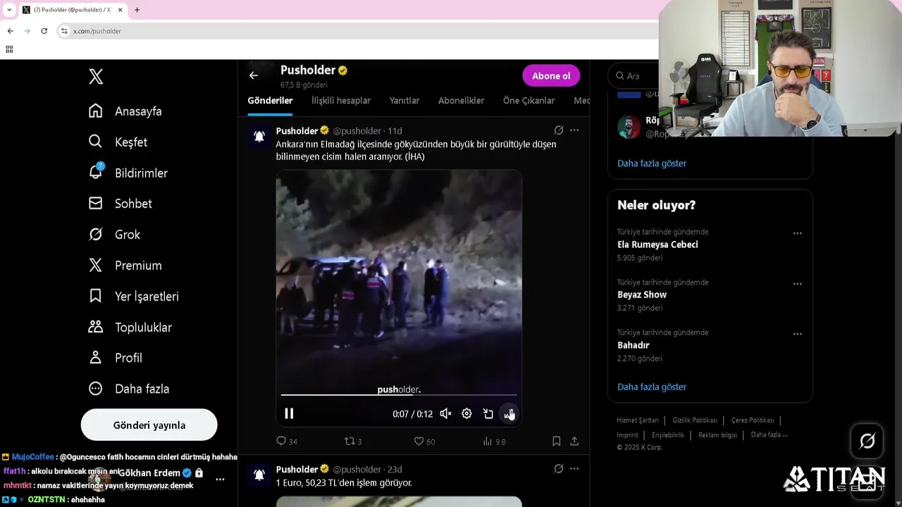Bookmark the Elmadağ post
This screenshot has height=507, width=902.
pyautogui.click(x=556, y=442)
